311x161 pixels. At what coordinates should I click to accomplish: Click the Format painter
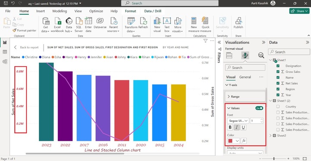[x=24, y=31]
